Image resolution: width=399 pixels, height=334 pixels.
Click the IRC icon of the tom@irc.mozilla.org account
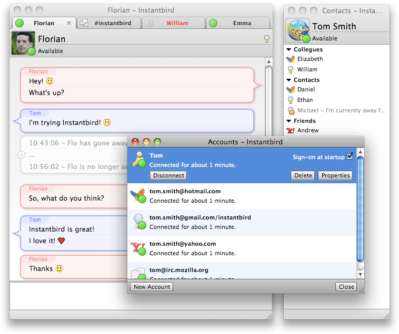point(138,274)
